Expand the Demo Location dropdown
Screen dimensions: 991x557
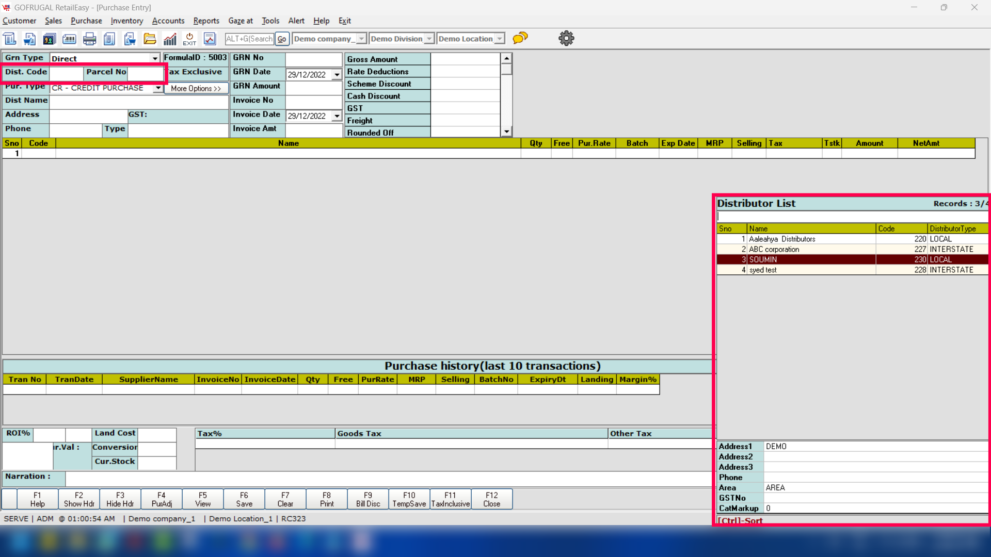[500, 39]
